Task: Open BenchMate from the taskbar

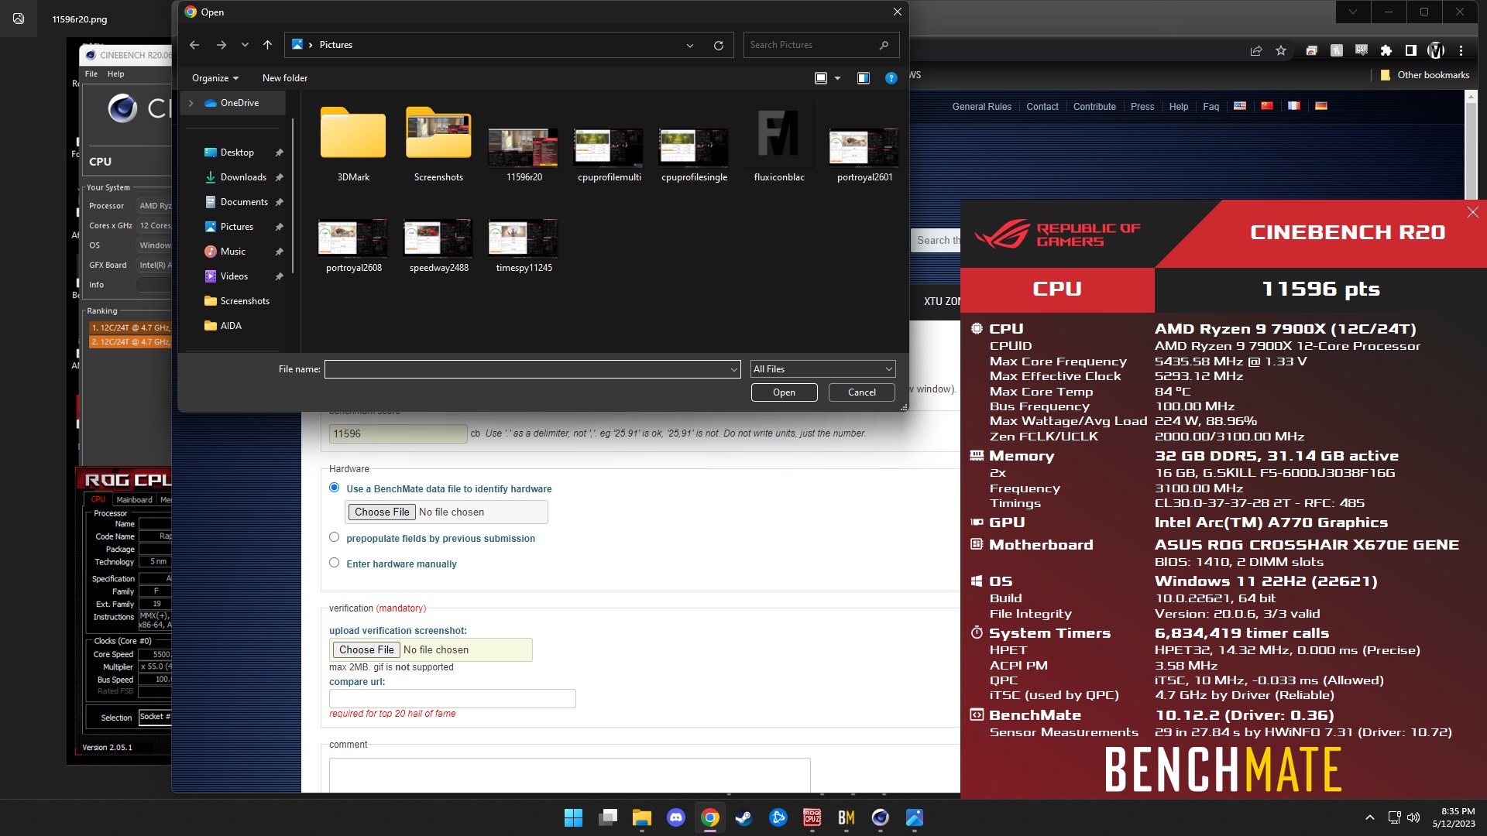Action: [847, 817]
